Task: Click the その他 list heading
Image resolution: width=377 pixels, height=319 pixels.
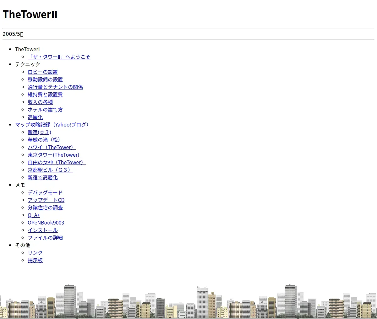Action: click(23, 245)
